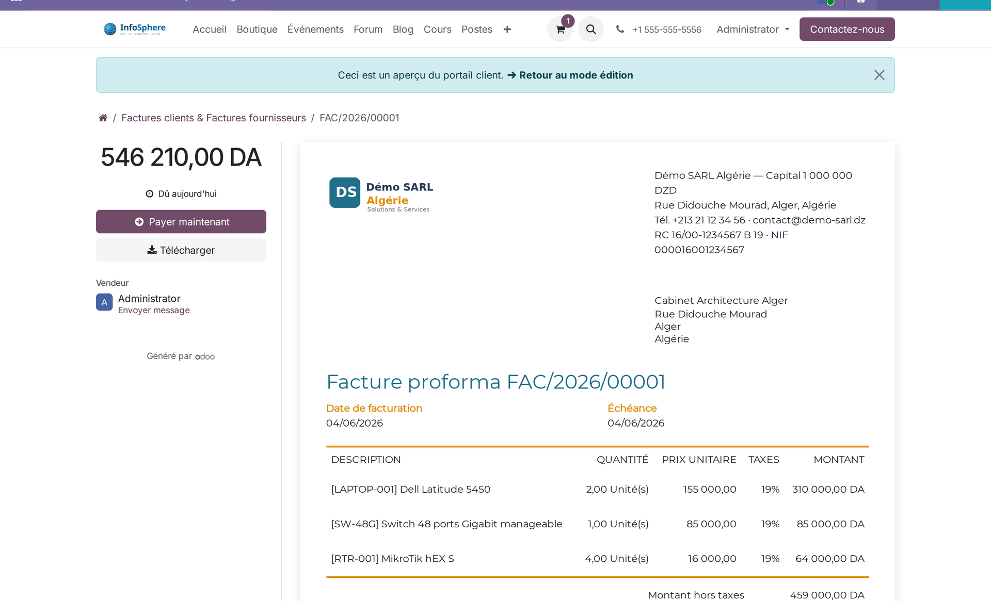Image resolution: width=991 pixels, height=601 pixels.
Task: Click the 85 000,00 DA amount cell
Action: 830,524
